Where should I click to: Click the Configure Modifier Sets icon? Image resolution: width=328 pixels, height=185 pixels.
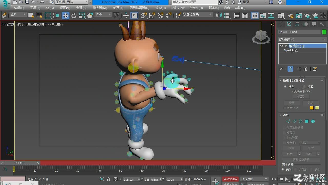tap(315, 69)
